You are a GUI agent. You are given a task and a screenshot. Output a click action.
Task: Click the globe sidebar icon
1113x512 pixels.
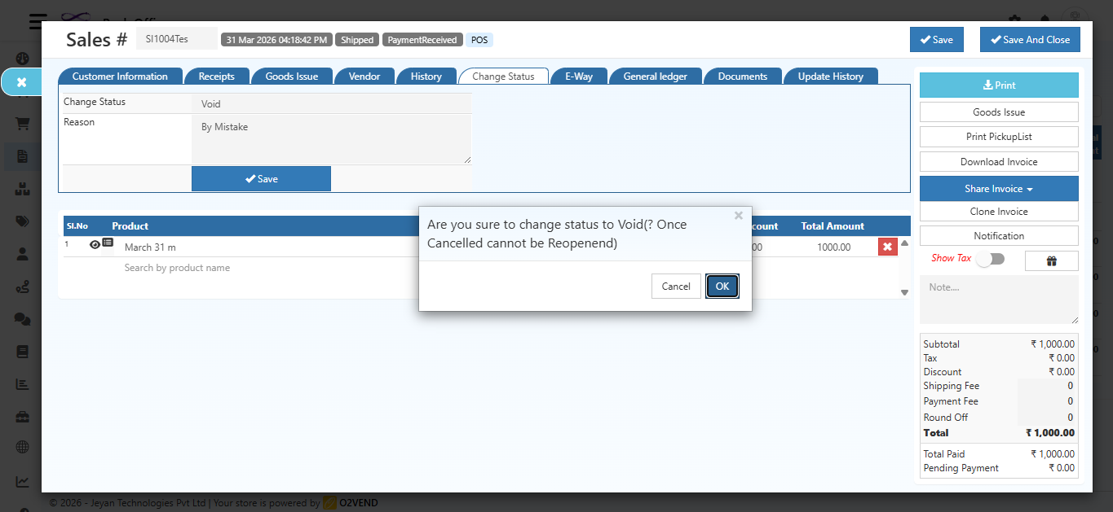click(x=22, y=449)
